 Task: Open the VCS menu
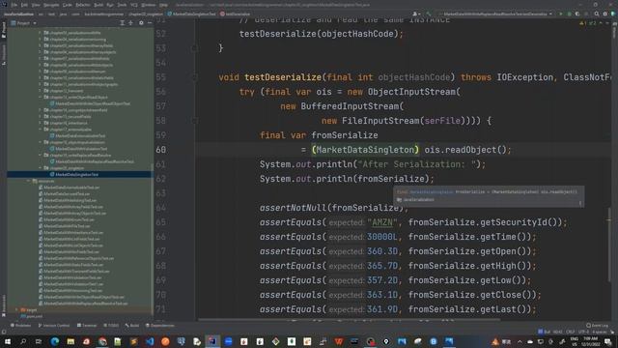point(133,5)
